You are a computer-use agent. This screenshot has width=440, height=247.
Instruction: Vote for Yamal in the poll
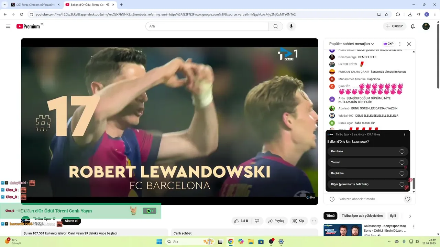(368, 162)
